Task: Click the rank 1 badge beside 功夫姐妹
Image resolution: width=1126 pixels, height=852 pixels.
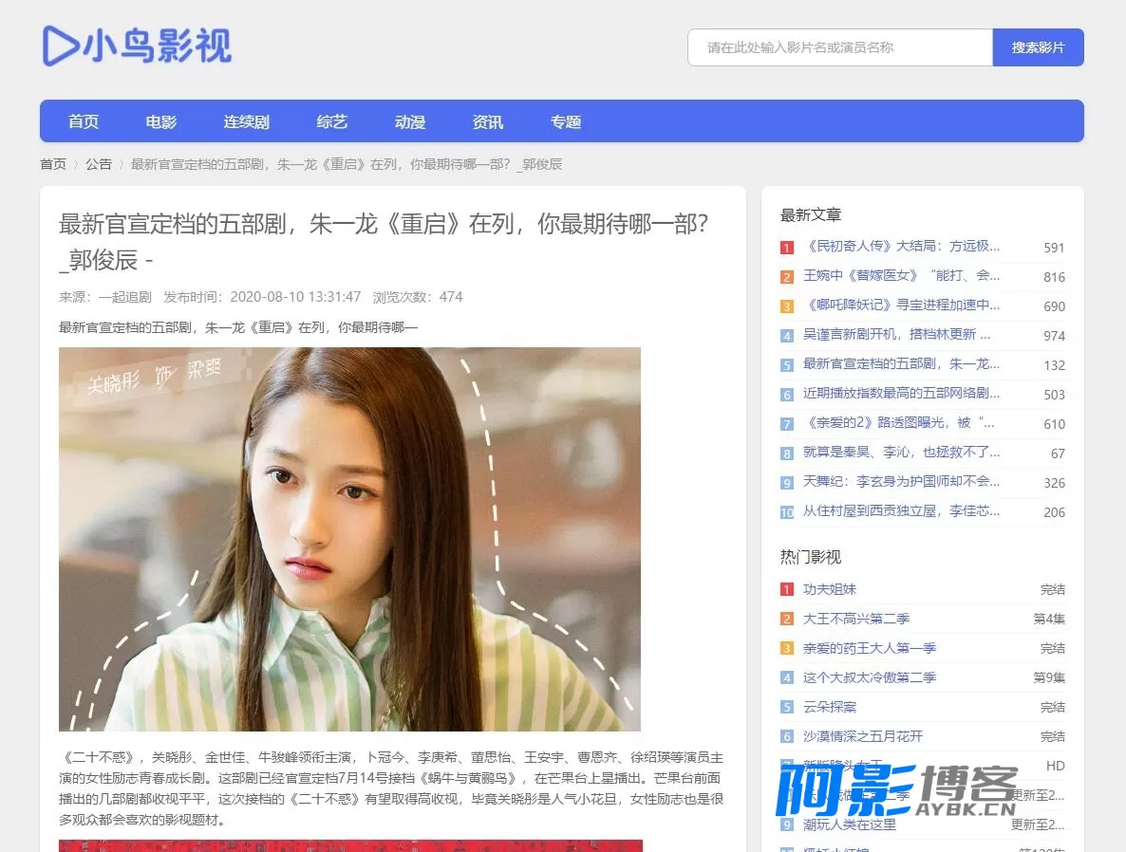Action: pos(787,589)
